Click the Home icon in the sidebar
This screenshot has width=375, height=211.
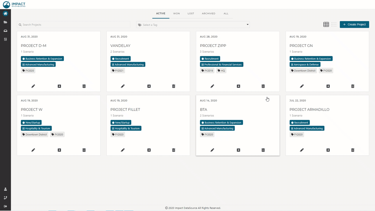click(x=5, y=13)
